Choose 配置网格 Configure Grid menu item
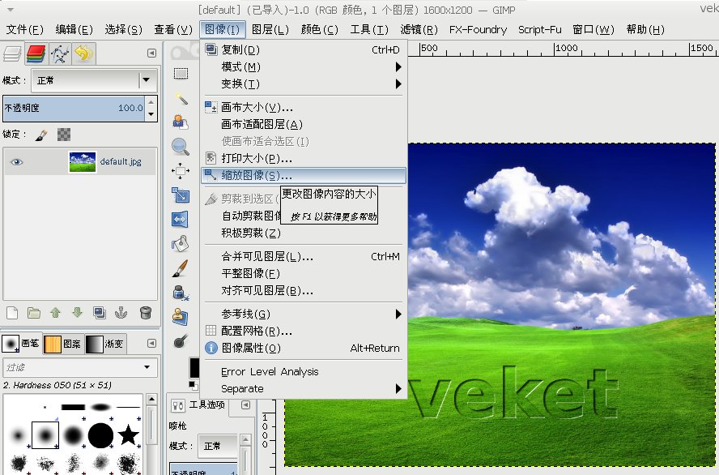The height and width of the screenshot is (475, 719). 304,331
